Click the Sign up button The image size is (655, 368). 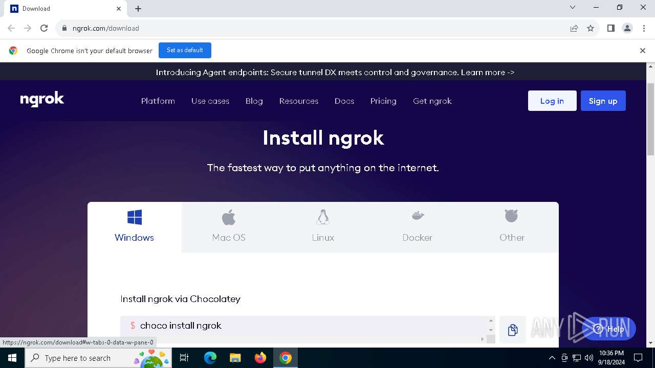tap(603, 101)
